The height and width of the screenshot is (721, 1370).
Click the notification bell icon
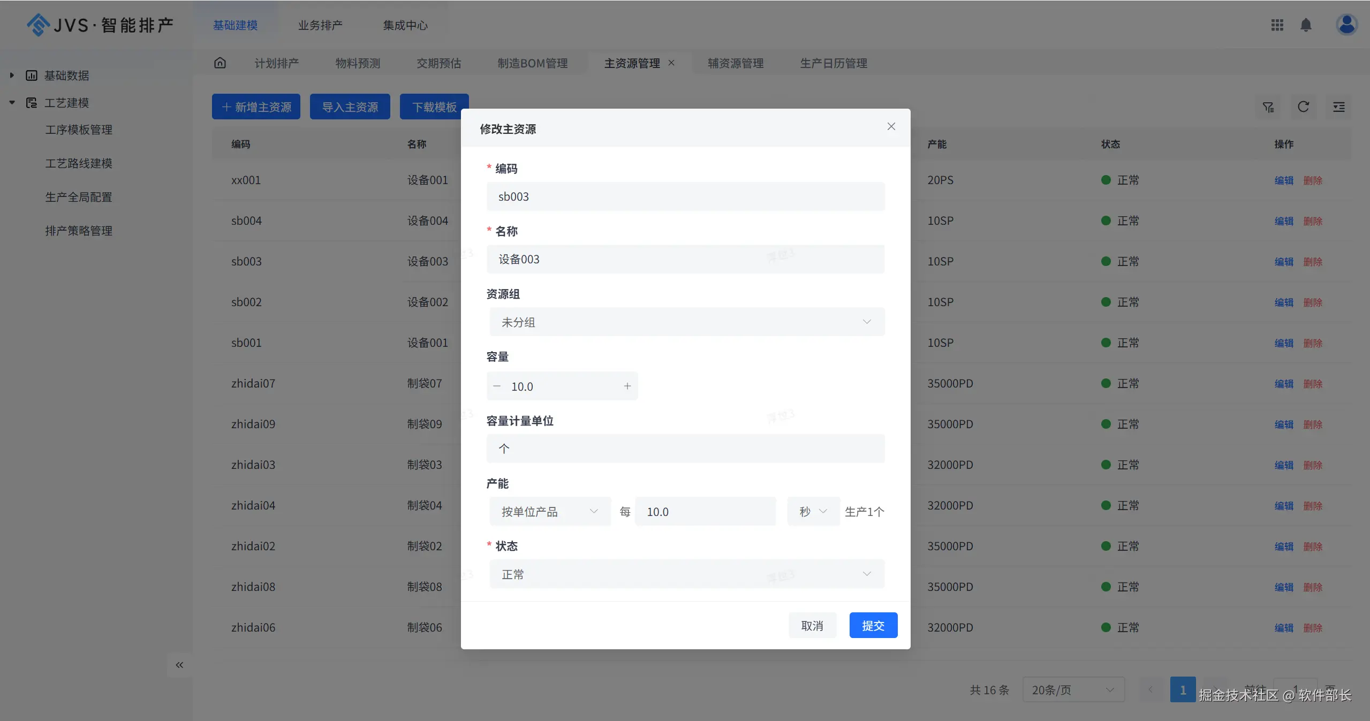[x=1306, y=25]
